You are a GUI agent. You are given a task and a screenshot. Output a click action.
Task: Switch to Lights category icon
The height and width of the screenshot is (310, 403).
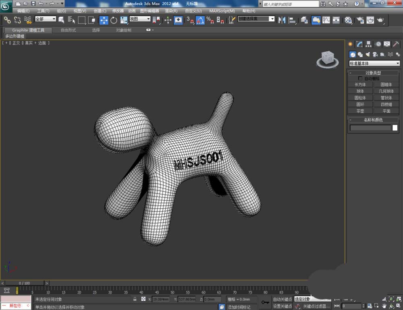pos(367,54)
